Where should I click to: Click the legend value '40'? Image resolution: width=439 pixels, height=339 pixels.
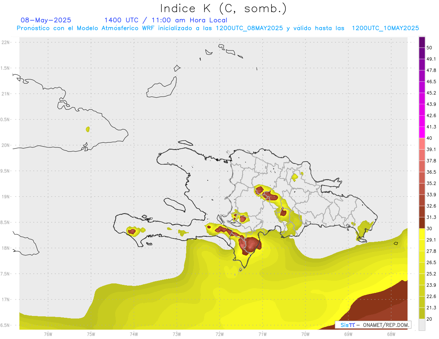429,138
